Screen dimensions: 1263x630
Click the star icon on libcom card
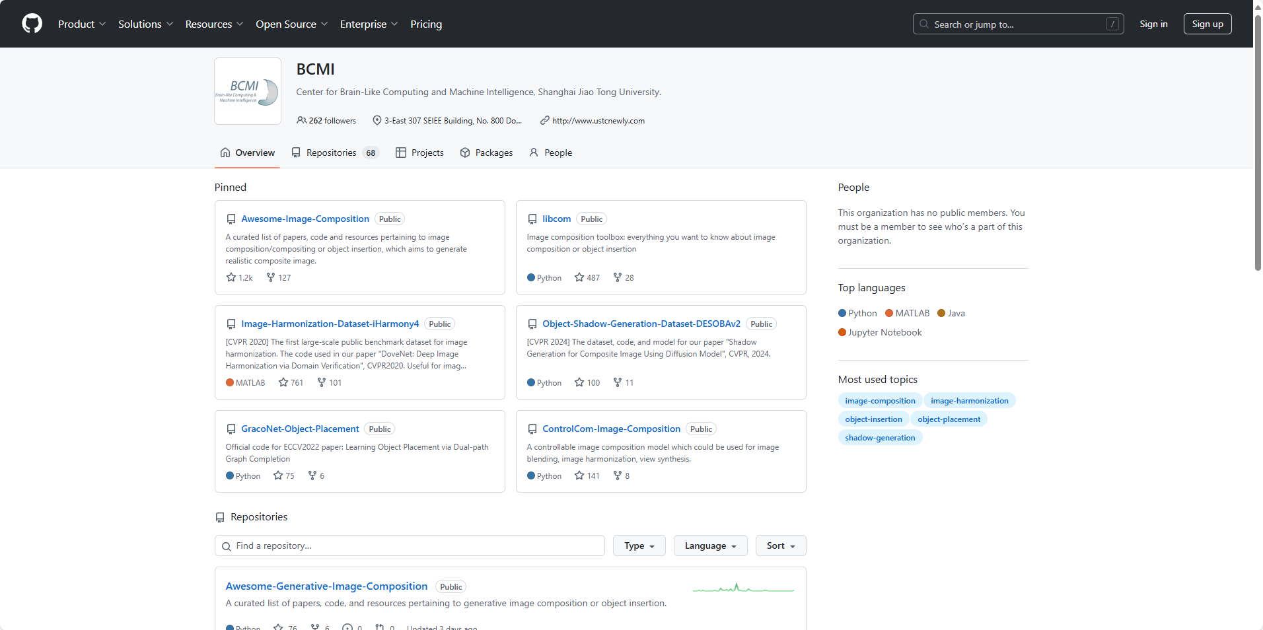pos(579,277)
